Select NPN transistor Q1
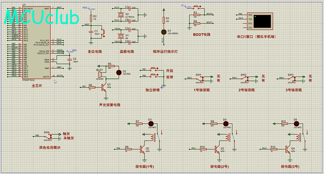Viewport: 324px width, 174px height. tap(104, 87)
